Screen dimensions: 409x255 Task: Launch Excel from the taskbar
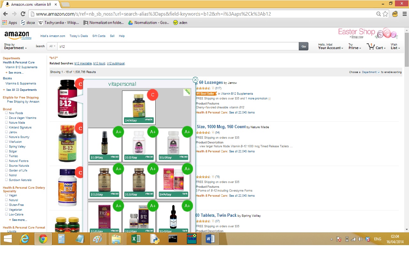[x=136, y=238]
